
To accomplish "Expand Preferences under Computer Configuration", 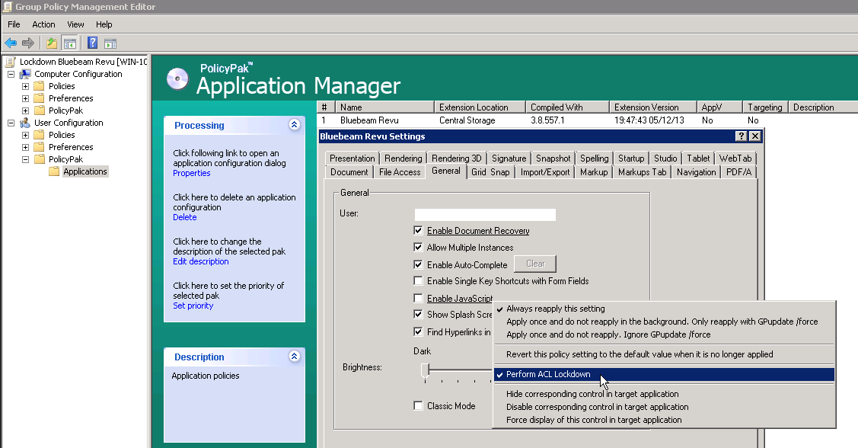I will coord(25,98).
